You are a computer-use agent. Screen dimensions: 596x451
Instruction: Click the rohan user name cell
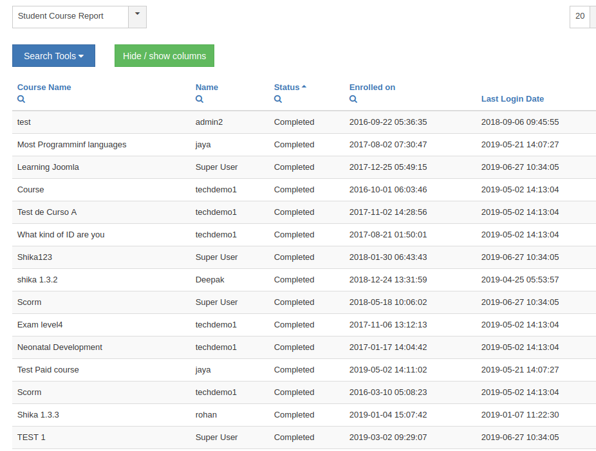(206, 415)
